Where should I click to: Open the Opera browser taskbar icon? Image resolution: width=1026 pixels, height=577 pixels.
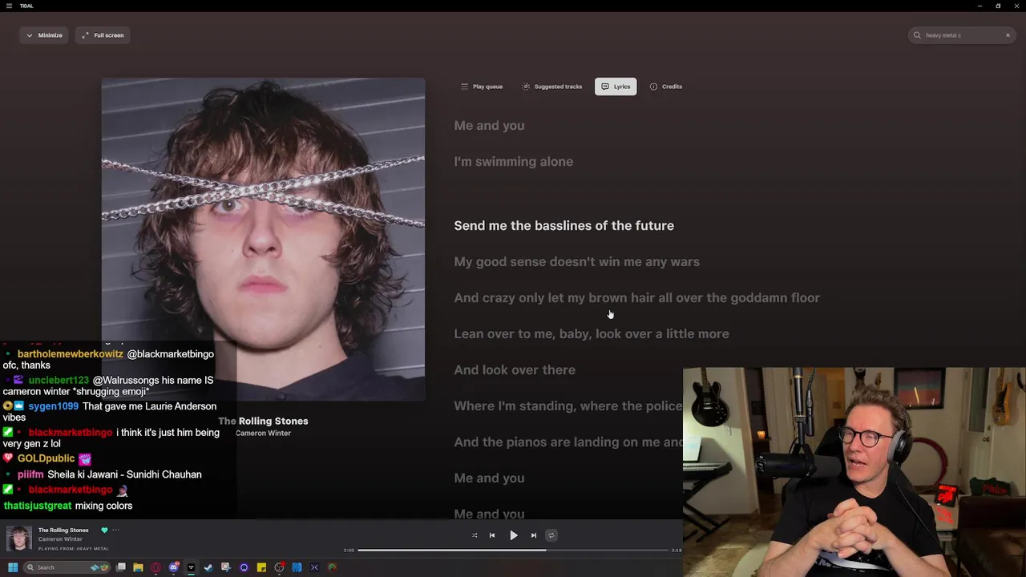tap(156, 567)
